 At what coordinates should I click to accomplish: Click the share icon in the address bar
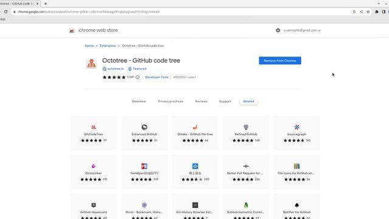tap(361, 12)
